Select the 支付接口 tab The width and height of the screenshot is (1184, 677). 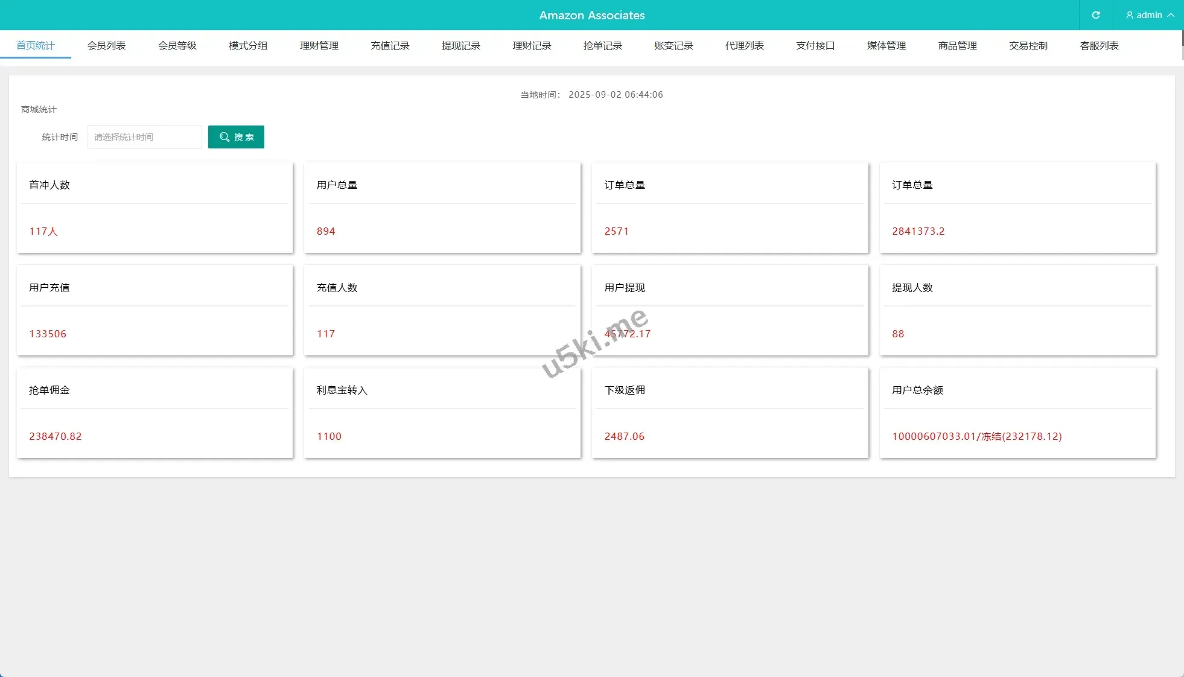click(x=815, y=46)
